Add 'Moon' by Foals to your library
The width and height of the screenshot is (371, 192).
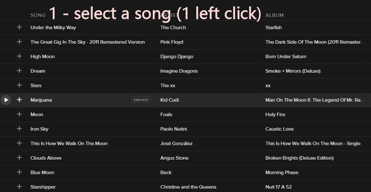[x=19, y=114]
